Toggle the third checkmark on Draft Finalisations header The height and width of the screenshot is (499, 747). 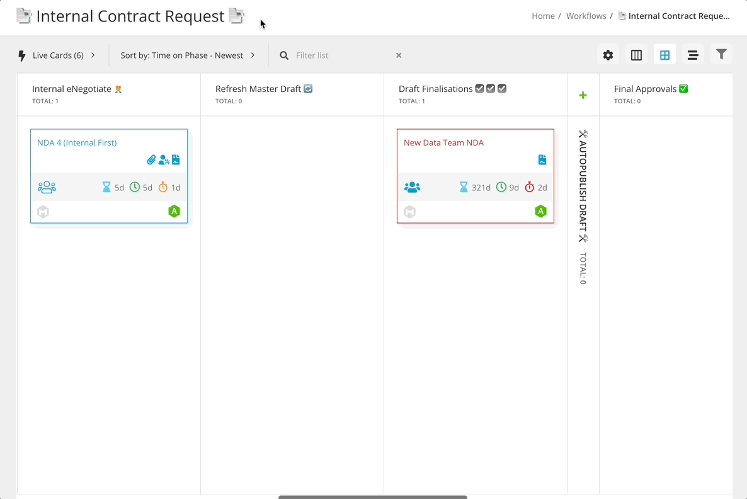tap(502, 88)
